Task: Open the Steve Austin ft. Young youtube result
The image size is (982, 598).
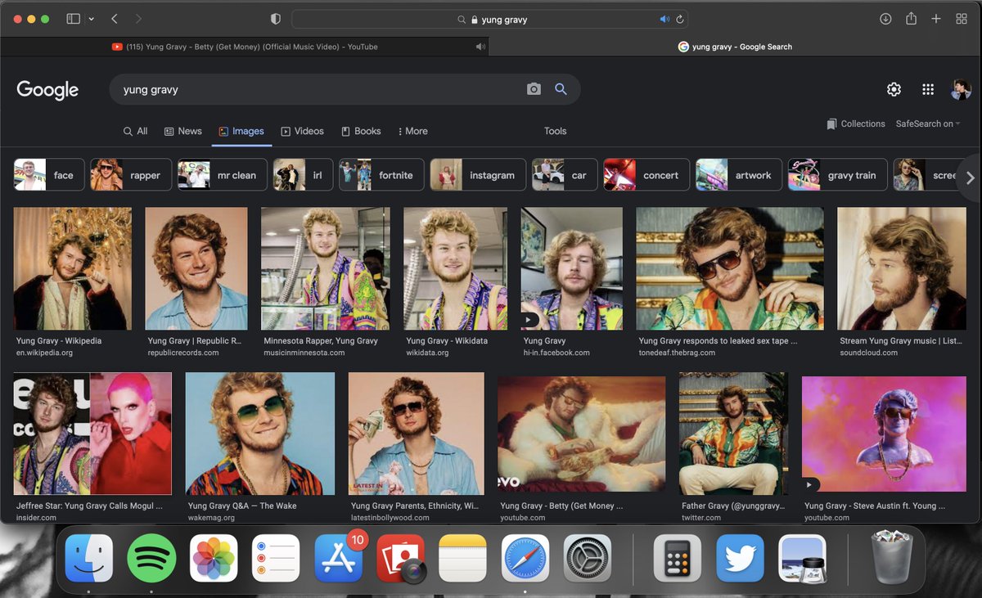Action: tap(885, 434)
